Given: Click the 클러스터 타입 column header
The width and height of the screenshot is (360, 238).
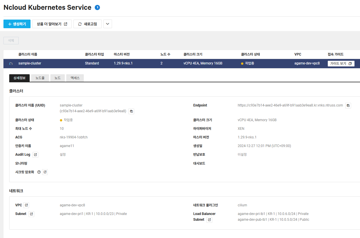Looking at the screenshot, I should pos(94,54).
